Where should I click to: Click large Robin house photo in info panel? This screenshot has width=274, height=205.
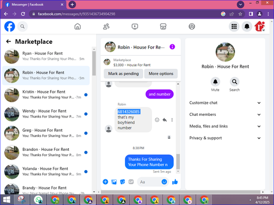(x=225, y=52)
